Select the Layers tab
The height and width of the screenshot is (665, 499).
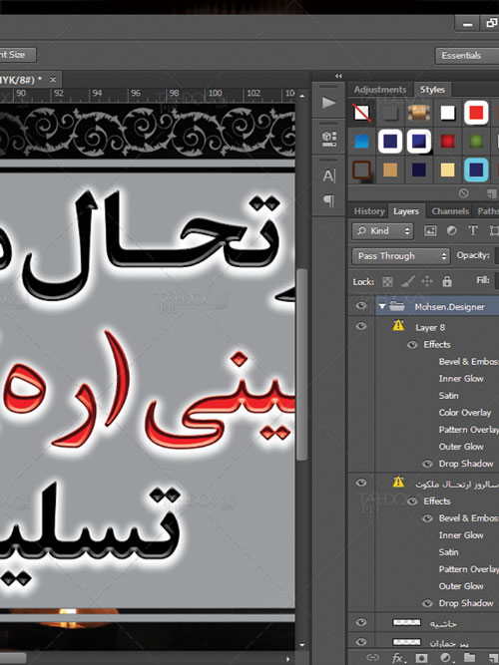click(406, 211)
